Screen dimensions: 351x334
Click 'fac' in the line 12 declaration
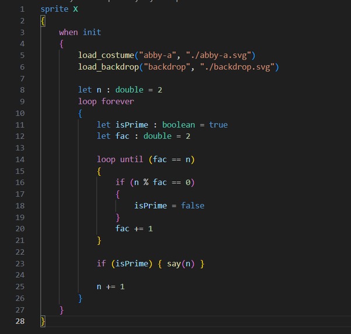coord(122,136)
